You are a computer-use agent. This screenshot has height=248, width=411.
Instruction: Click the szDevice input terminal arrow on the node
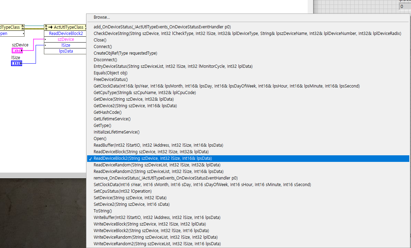pos(45,39)
